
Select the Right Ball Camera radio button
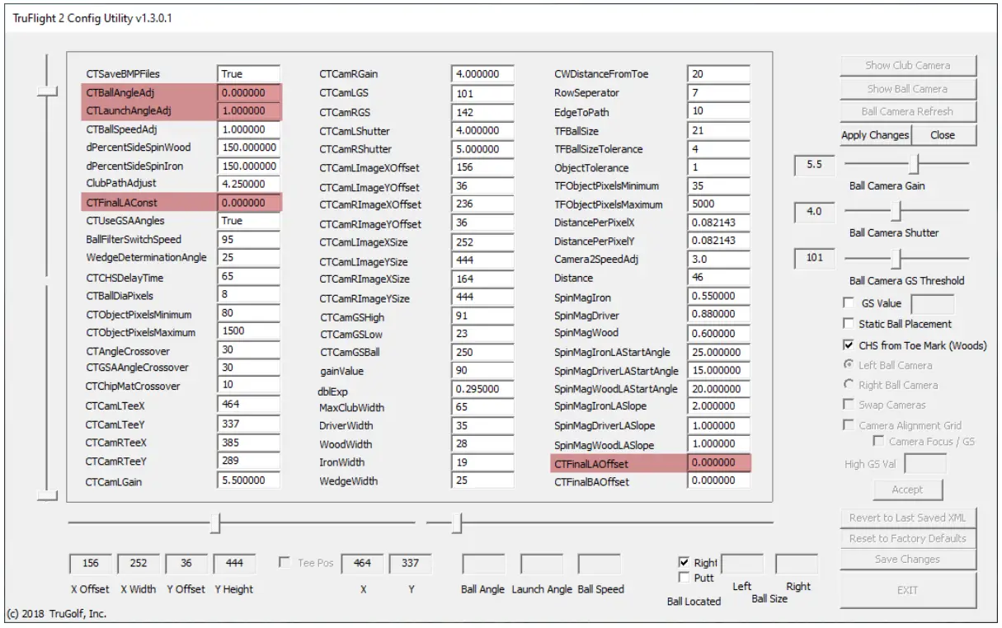(x=849, y=384)
